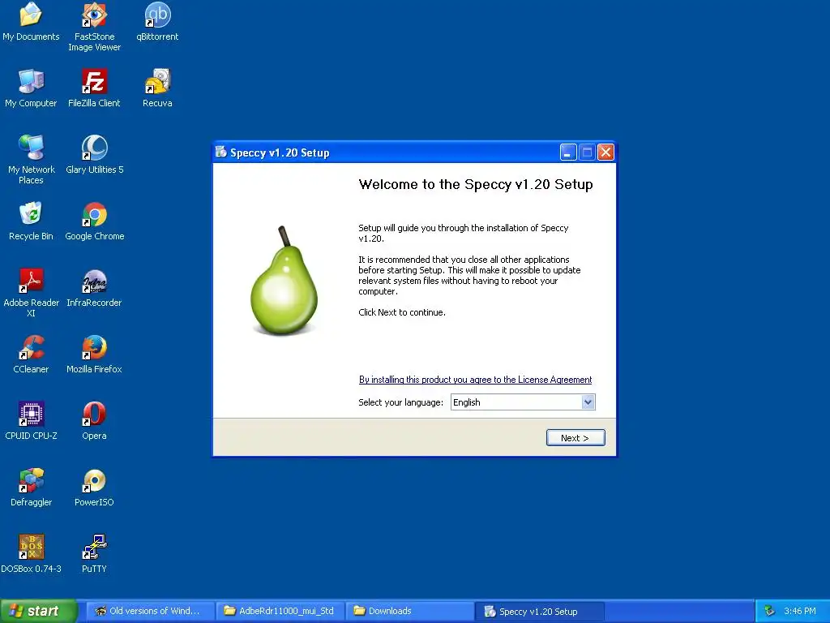Click the 3:46 PM taskbar clock
The image size is (830, 623).
coord(800,612)
